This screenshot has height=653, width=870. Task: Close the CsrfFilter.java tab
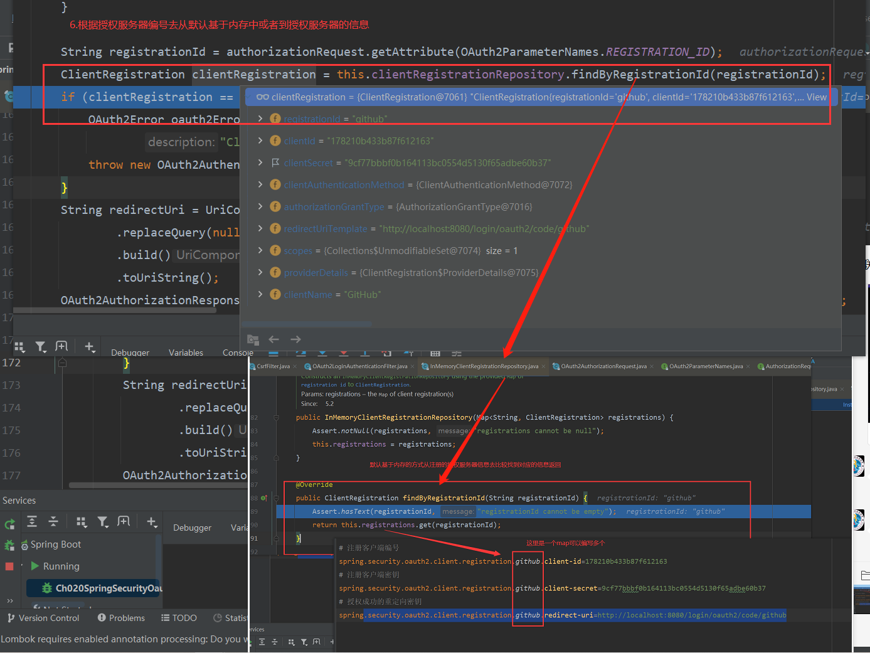(295, 366)
